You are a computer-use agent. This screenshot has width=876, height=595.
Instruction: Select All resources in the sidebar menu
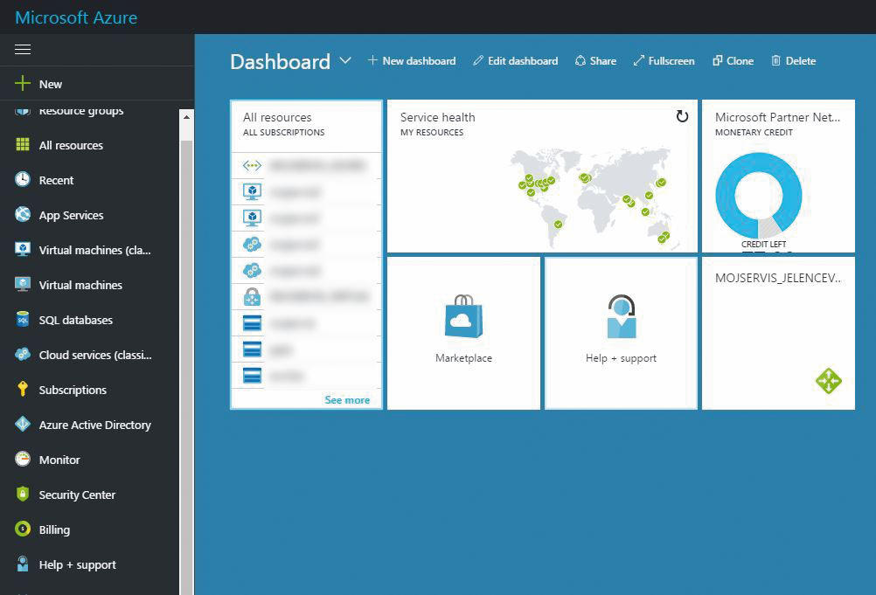(71, 145)
